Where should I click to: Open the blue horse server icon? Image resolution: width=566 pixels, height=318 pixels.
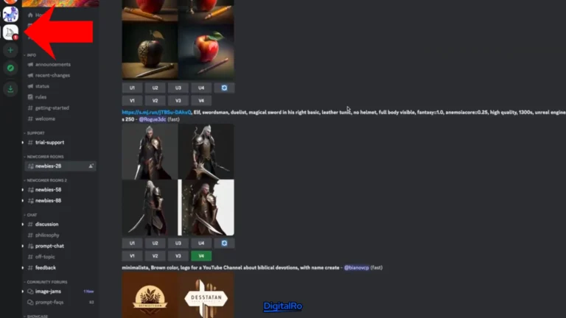coord(10,13)
